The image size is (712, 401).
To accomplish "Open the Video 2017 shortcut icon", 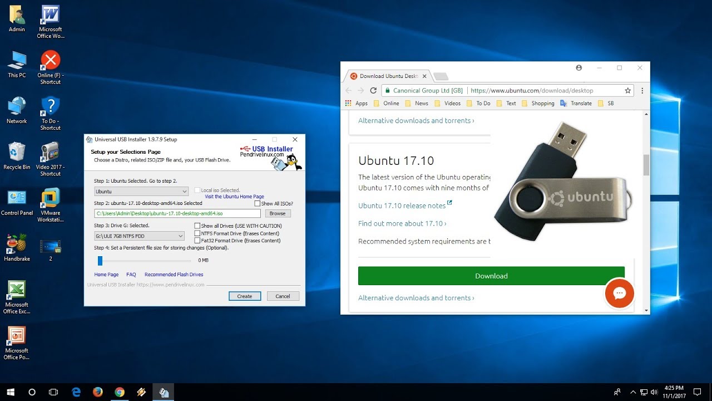I will click(x=50, y=159).
